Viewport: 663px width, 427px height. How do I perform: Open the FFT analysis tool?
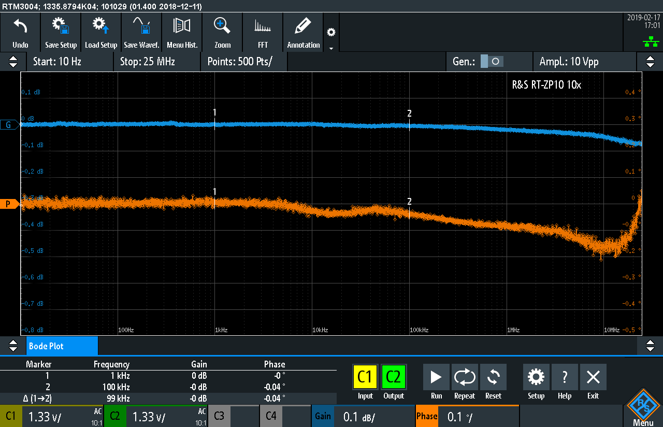click(x=263, y=32)
